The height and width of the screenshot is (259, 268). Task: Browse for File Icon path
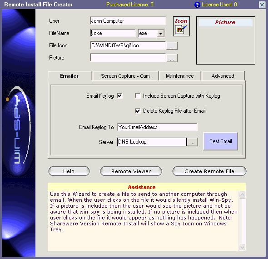[x=172, y=46]
